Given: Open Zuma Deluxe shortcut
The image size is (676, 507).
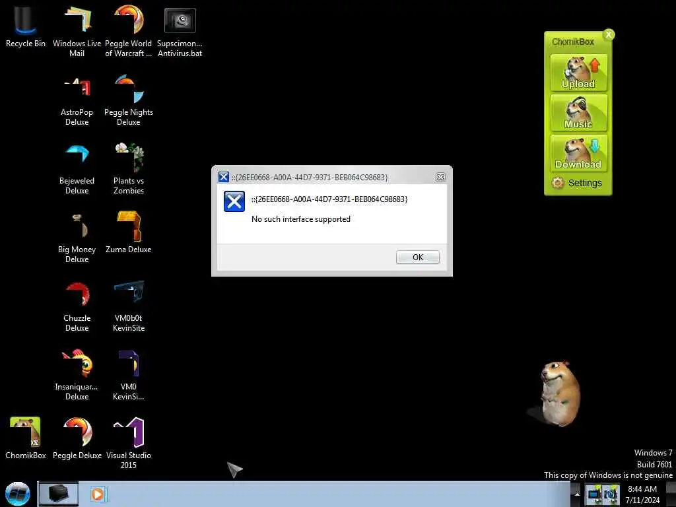Looking at the screenshot, I should (129, 233).
